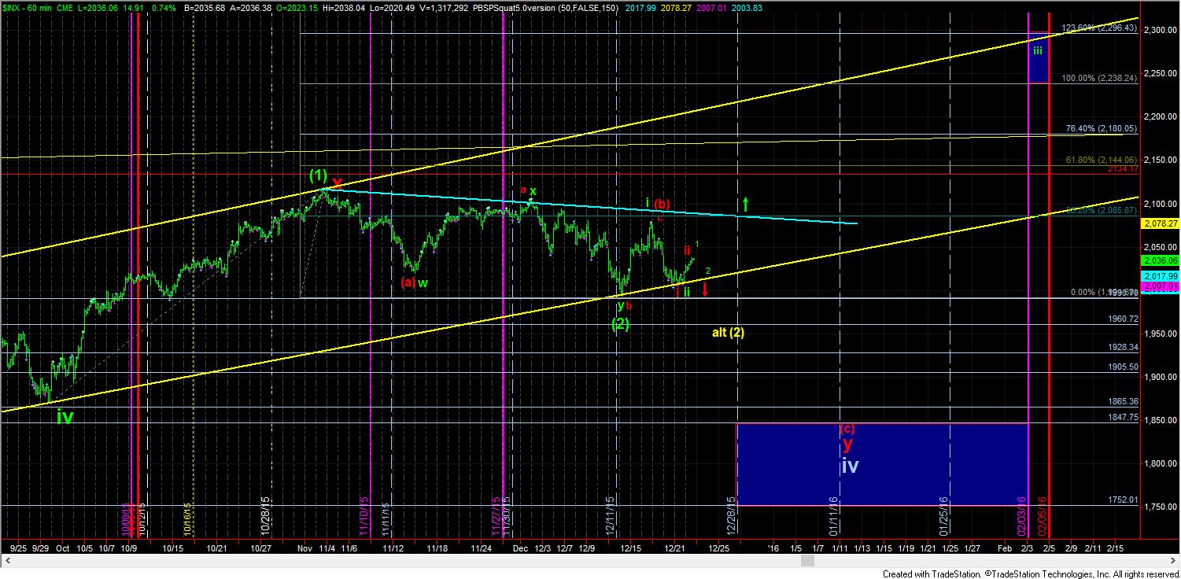
Task: Click the large green iv label at lower left
Action: [65, 418]
